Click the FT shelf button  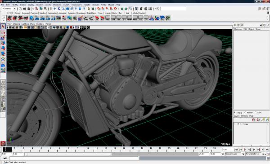pos(97,18)
